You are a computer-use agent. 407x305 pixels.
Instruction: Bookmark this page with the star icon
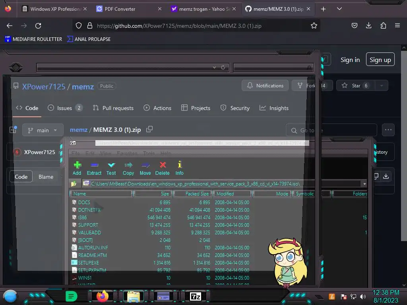[314, 26]
